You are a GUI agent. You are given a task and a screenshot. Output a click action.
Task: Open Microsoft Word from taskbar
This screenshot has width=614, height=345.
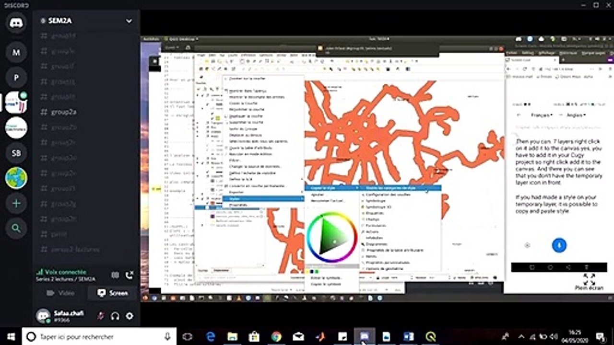(409, 337)
